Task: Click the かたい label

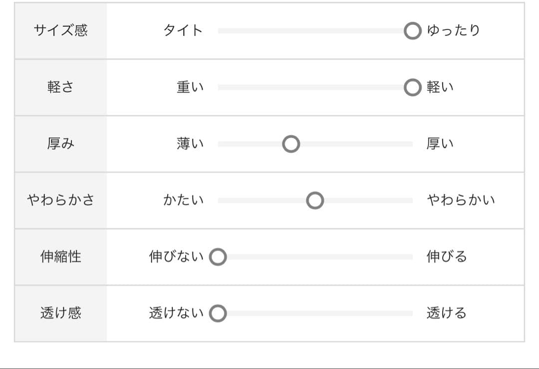Action: coord(183,201)
